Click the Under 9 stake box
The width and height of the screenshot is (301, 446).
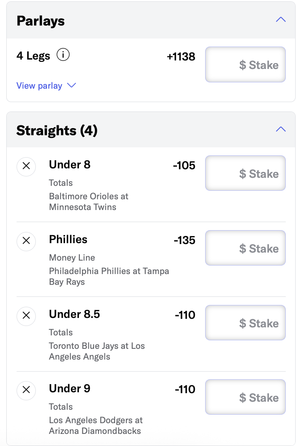pyautogui.click(x=245, y=397)
